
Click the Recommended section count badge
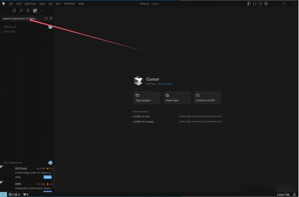pyautogui.click(x=51, y=163)
